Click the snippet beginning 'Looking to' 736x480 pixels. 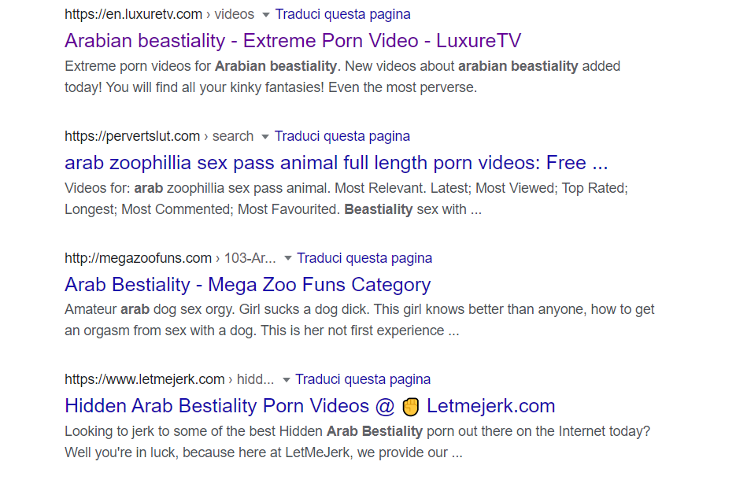[357, 442]
